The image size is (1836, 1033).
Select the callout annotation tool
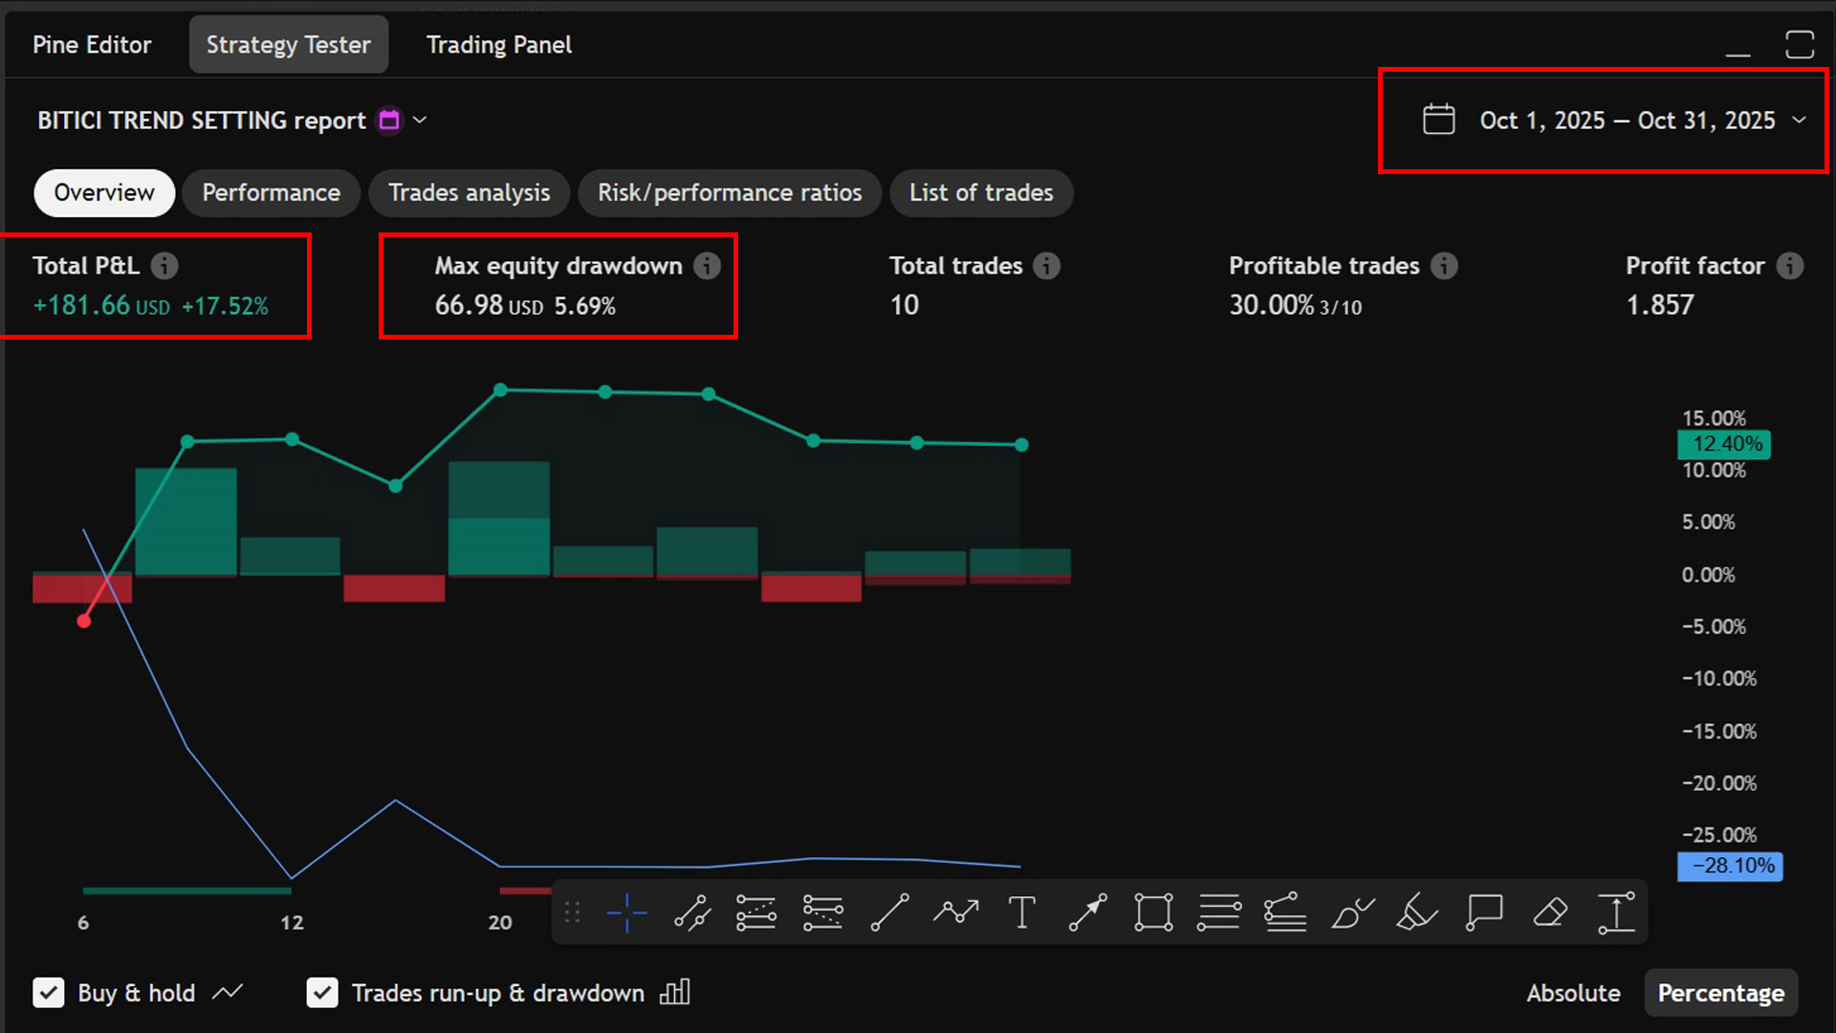click(1483, 912)
